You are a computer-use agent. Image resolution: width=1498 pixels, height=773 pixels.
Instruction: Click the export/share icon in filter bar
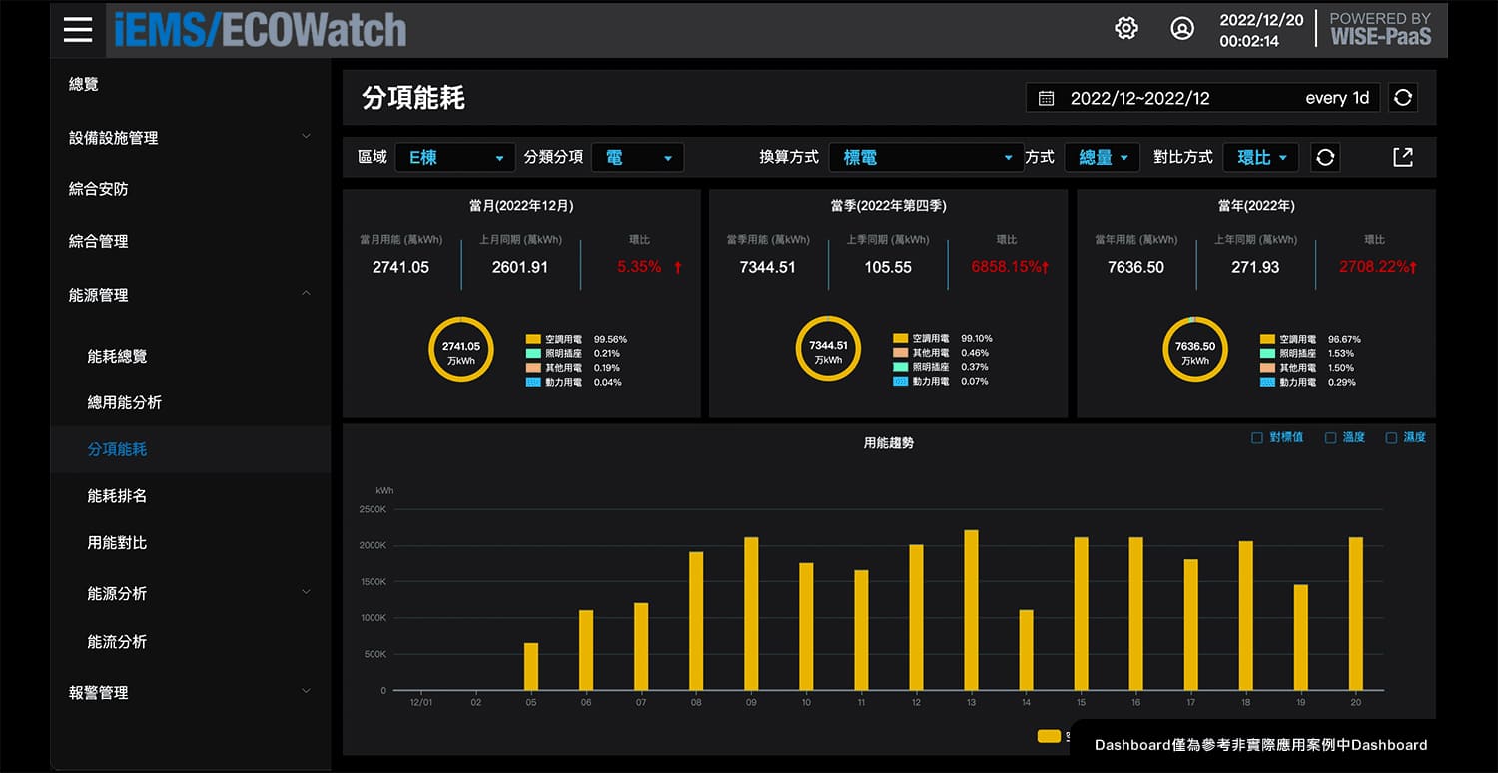coord(1403,157)
